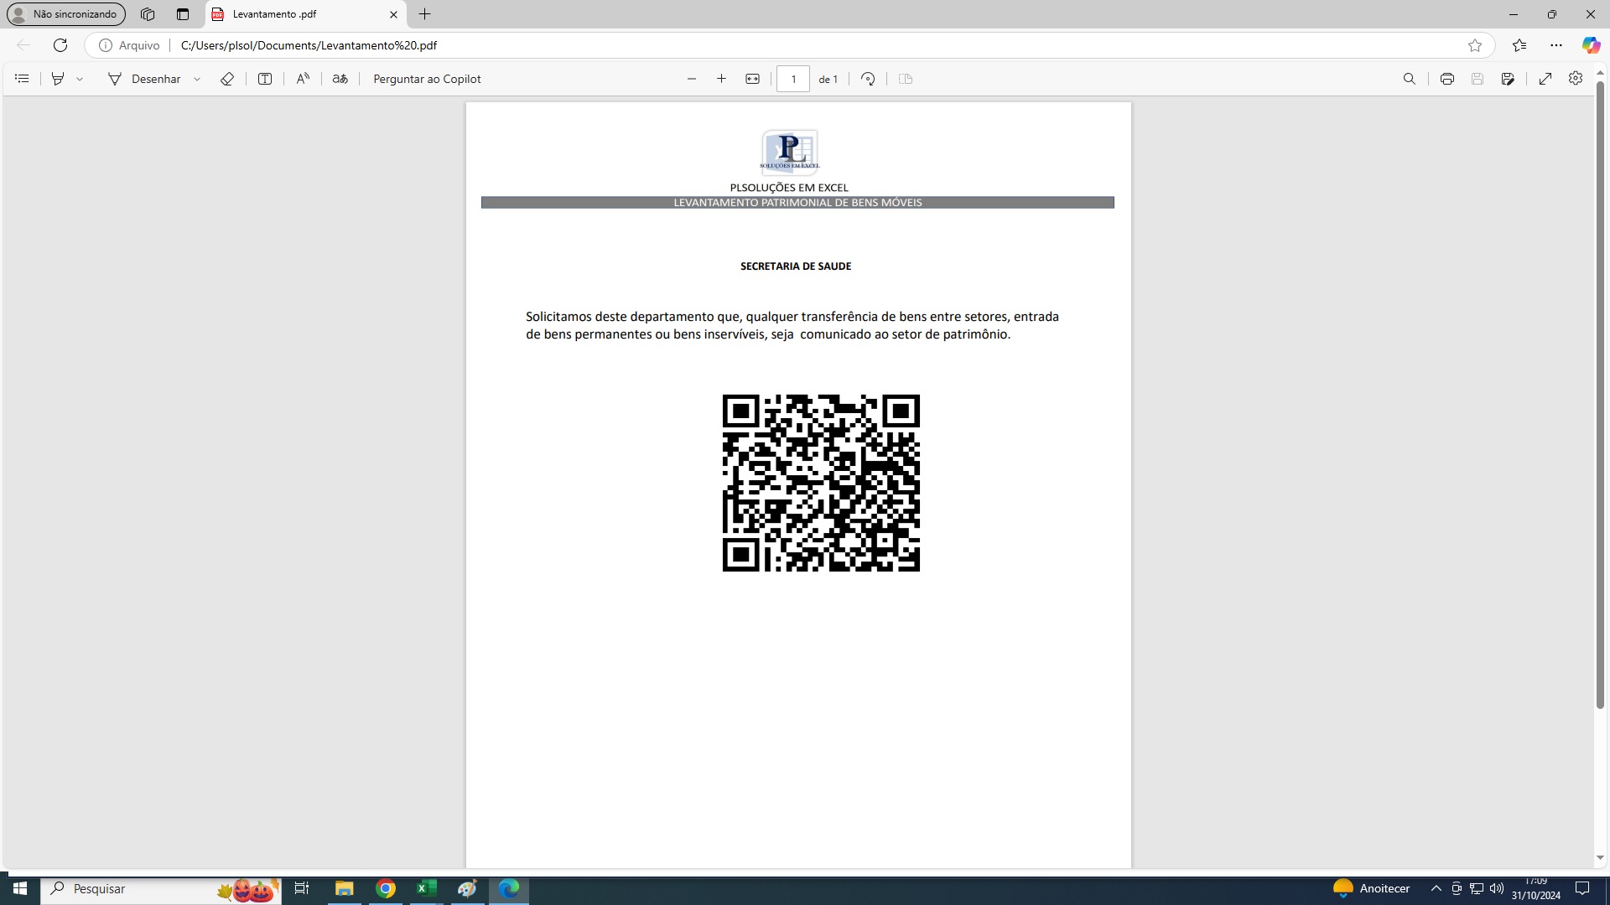Add this page to favorites

point(1475,45)
